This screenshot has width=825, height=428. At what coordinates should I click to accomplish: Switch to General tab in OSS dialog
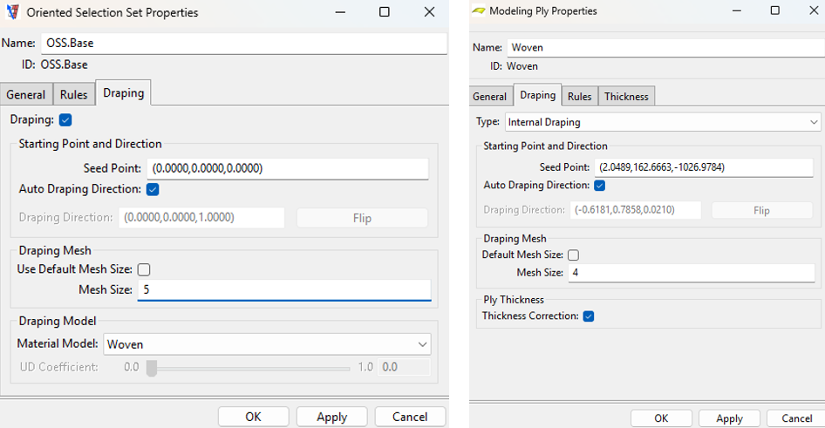[x=26, y=95]
